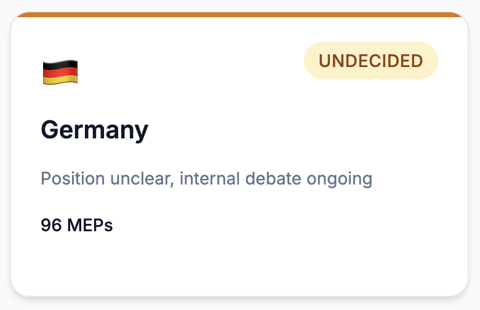Click the black stripe of the flag
480x310 pixels.
point(60,64)
